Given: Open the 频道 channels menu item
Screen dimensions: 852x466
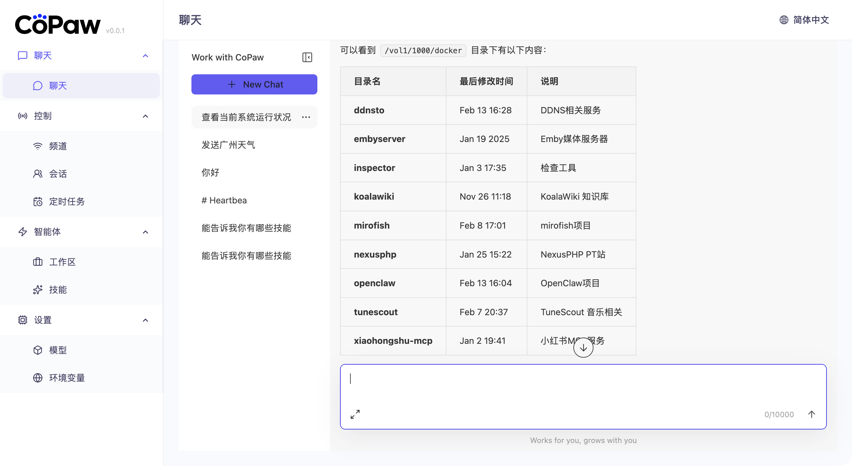Looking at the screenshot, I should click(58, 146).
